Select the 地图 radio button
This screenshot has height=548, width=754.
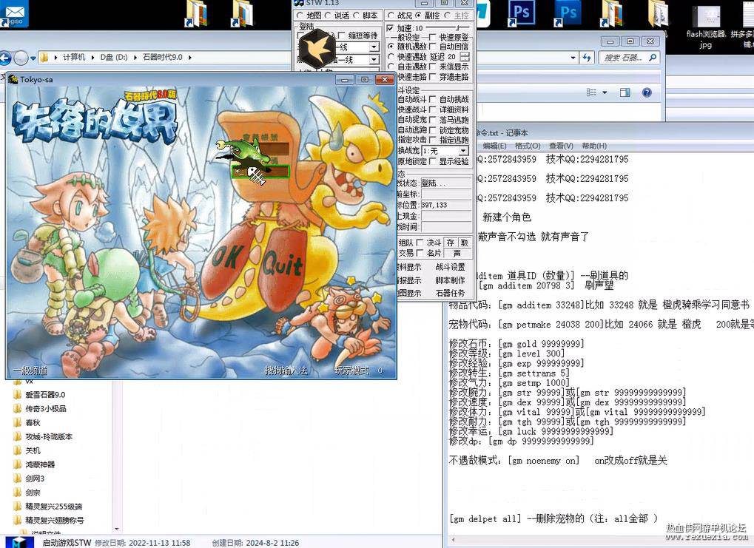pos(300,16)
